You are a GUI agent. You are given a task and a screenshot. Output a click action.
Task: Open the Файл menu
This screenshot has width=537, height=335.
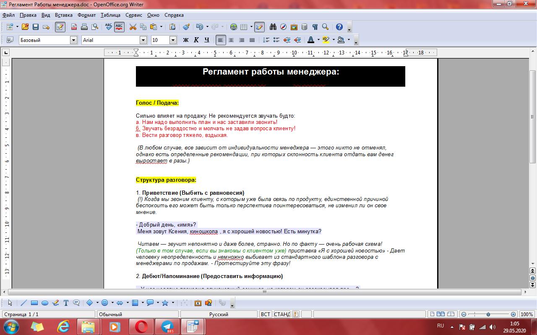(8, 15)
